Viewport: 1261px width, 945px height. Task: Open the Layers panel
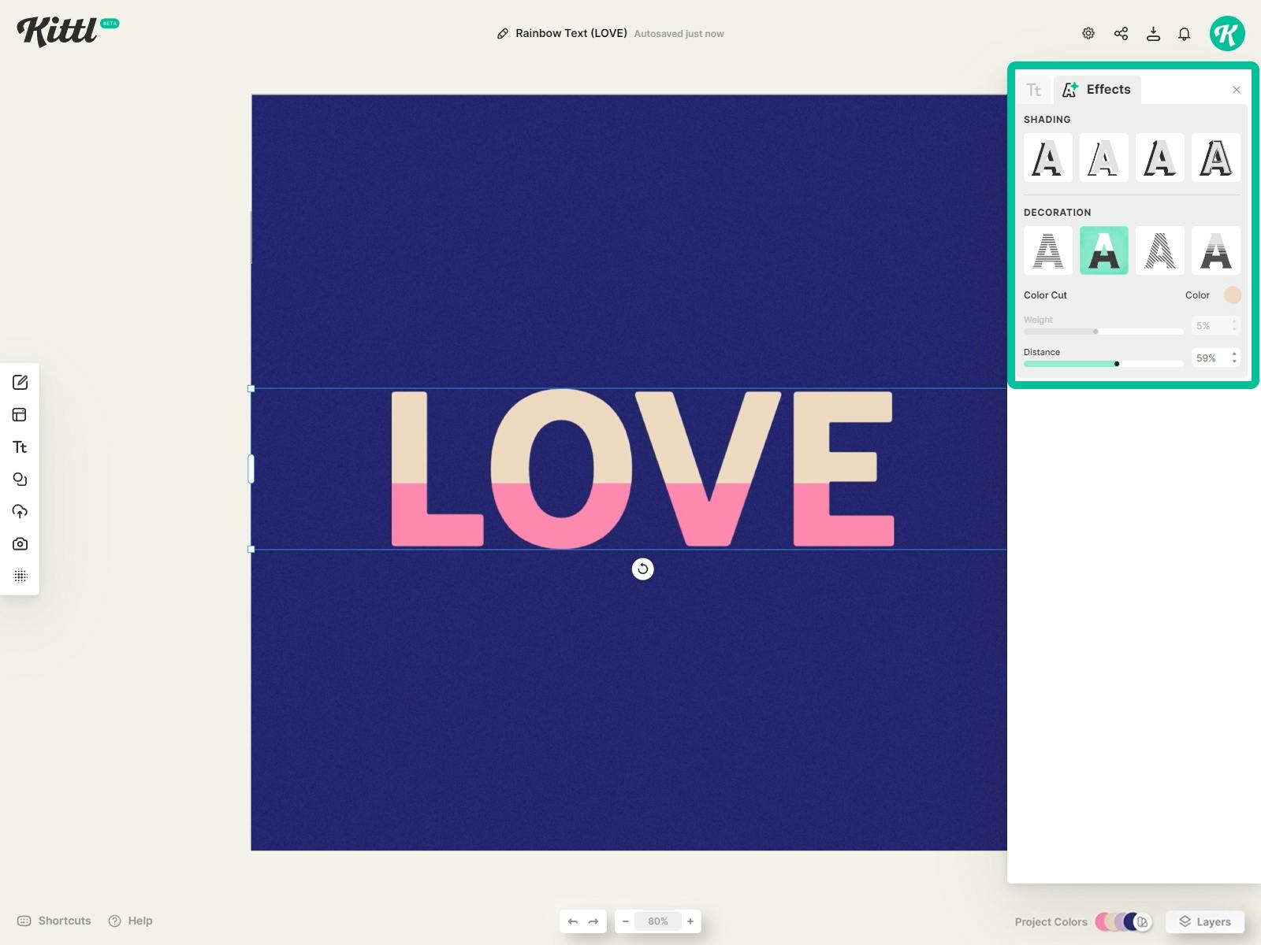point(1205,921)
